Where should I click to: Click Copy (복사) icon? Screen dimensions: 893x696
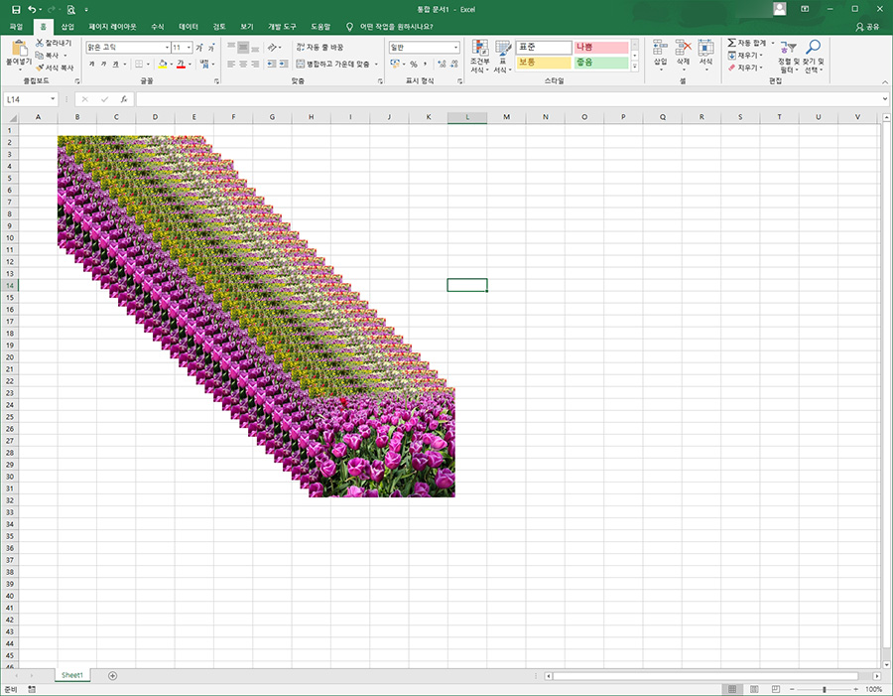pyautogui.click(x=40, y=56)
